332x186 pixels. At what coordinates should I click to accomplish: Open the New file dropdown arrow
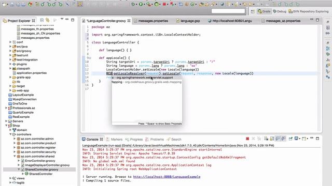point(7,5)
